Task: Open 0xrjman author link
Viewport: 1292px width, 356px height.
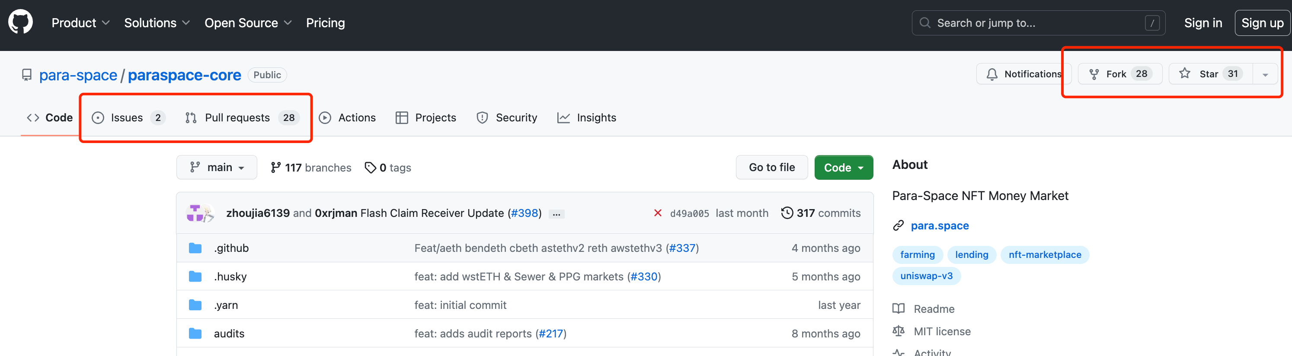Action: (x=336, y=213)
